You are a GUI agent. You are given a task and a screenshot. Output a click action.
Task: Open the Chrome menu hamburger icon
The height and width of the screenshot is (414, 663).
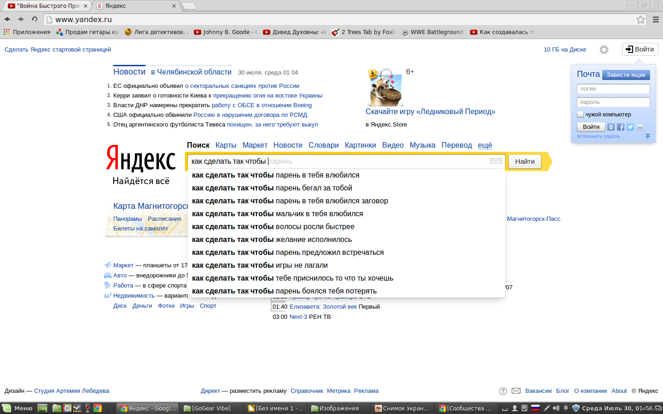tap(656, 19)
